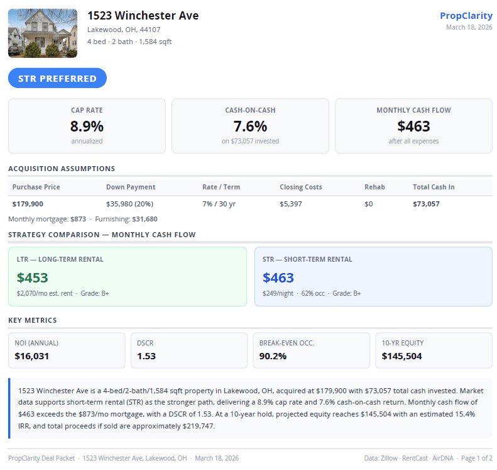
Task: Click the Rate / Term column header
Action: [x=221, y=187]
